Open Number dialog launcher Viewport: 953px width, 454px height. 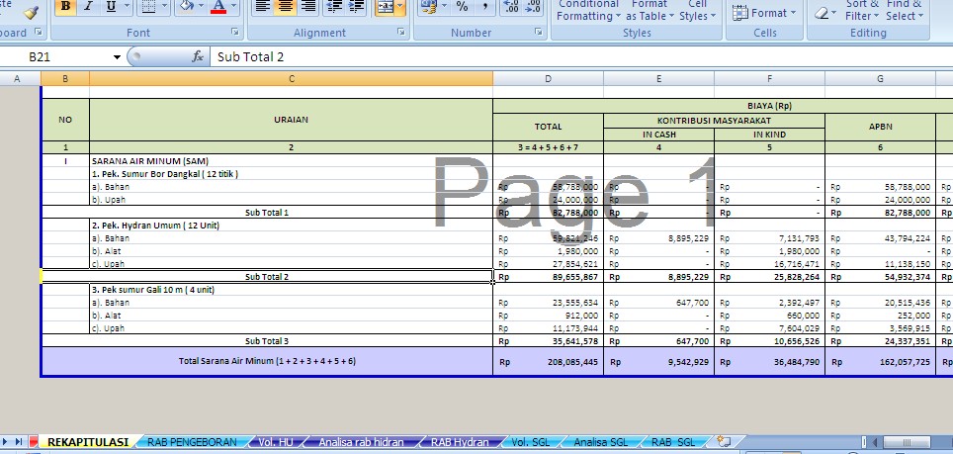(x=539, y=32)
